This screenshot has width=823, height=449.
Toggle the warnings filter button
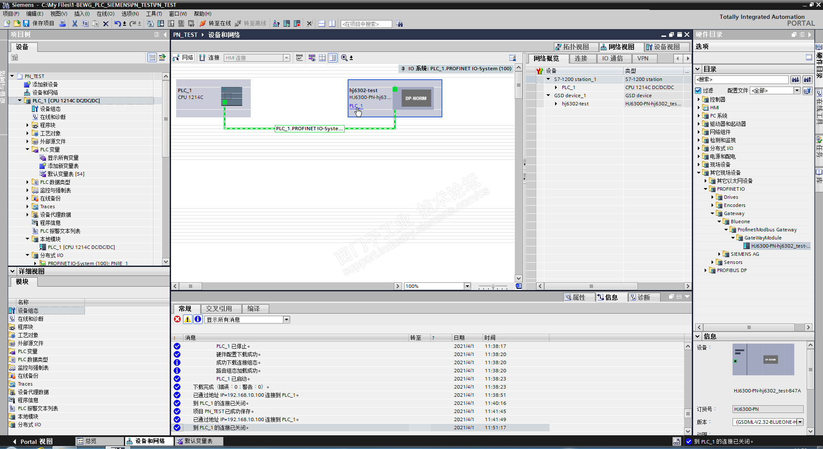pos(188,319)
